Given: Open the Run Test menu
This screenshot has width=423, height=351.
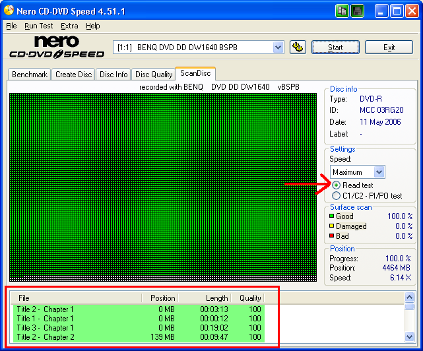Looking at the screenshot, I should tap(38, 26).
